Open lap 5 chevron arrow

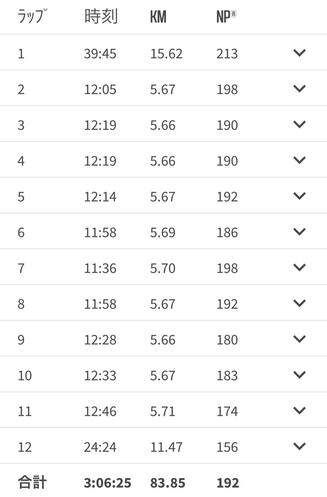[299, 195]
